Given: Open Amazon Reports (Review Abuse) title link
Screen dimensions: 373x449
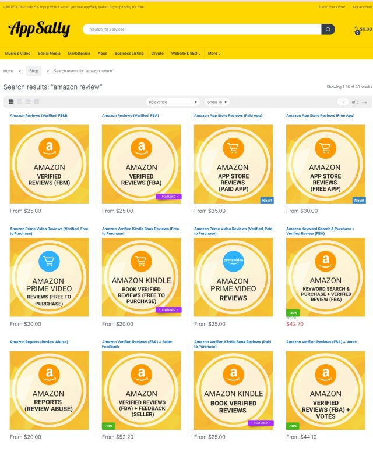Looking at the screenshot, I should click(38, 341).
